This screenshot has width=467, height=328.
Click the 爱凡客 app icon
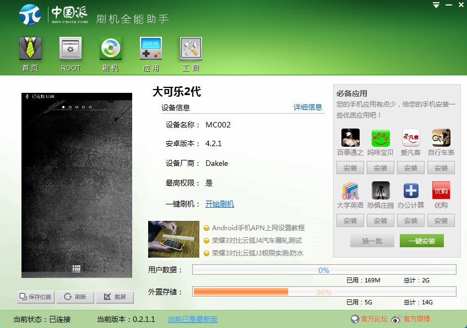(411, 137)
